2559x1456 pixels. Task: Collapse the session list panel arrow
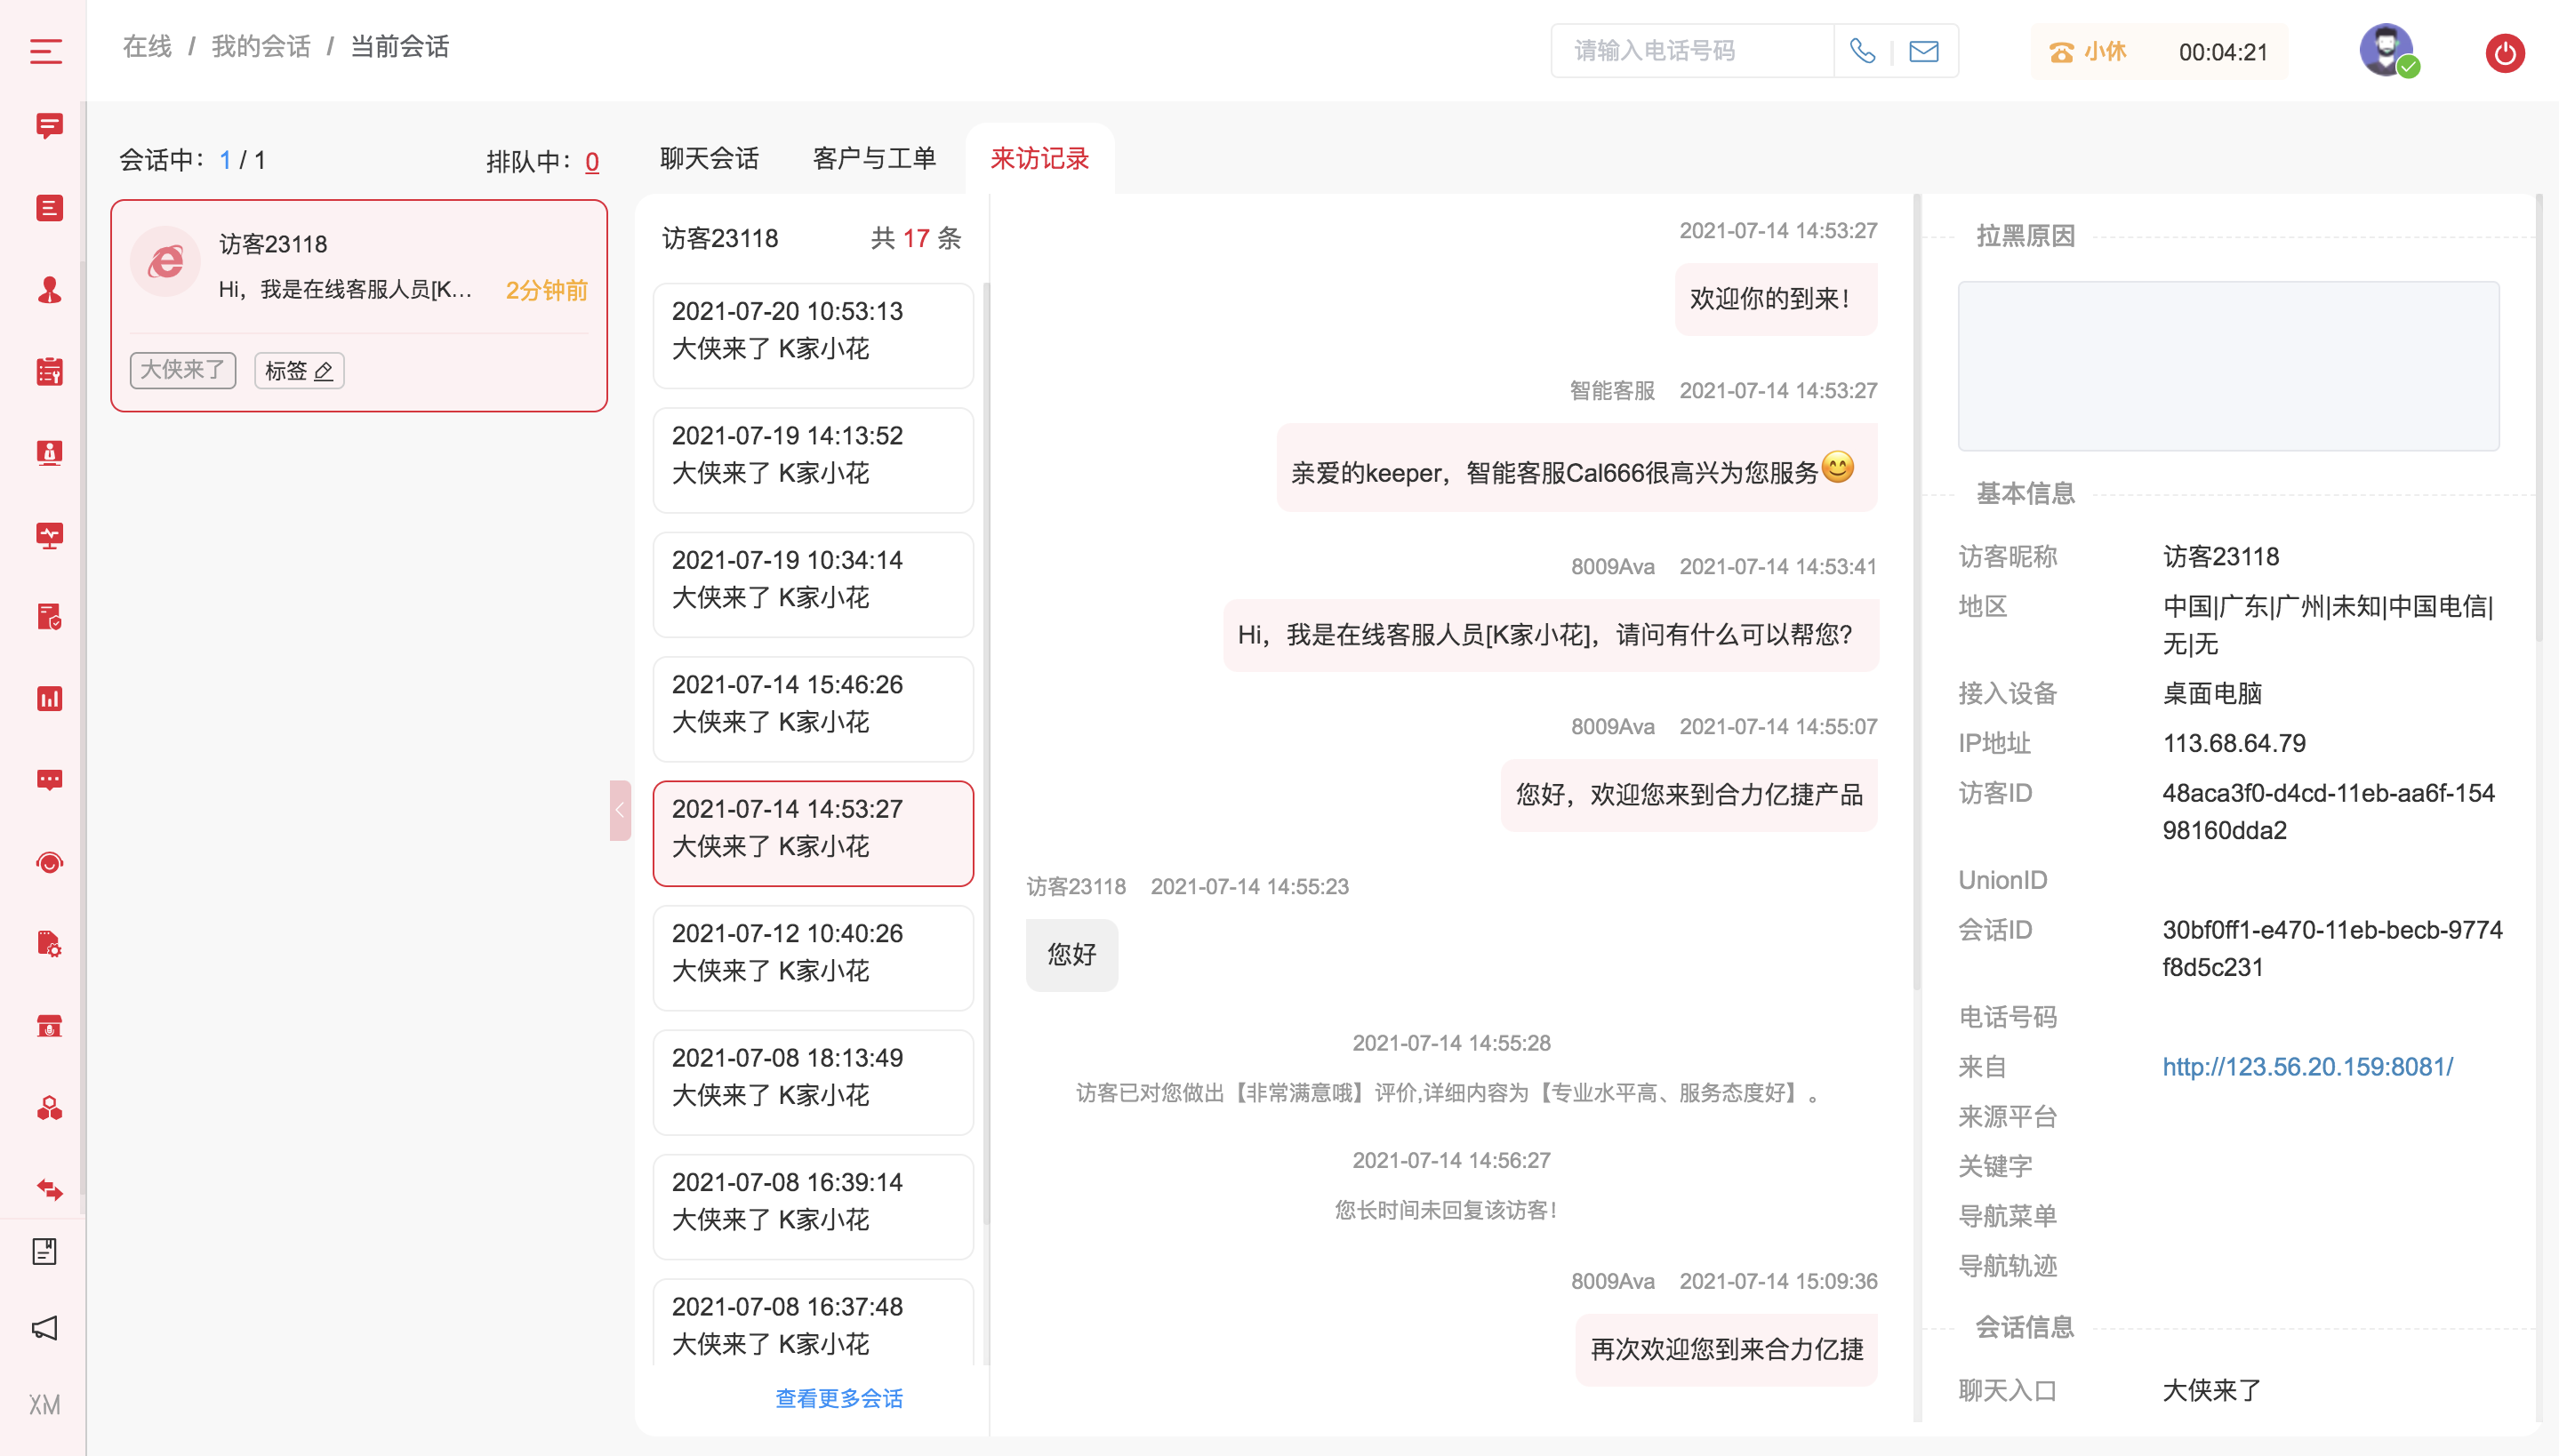[x=620, y=810]
